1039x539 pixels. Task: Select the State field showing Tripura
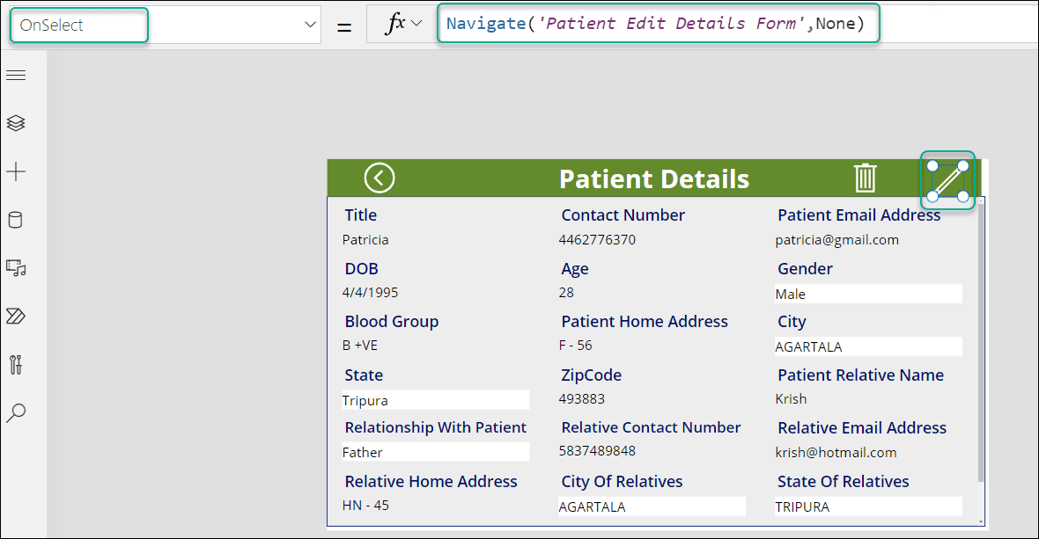pyautogui.click(x=436, y=399)
